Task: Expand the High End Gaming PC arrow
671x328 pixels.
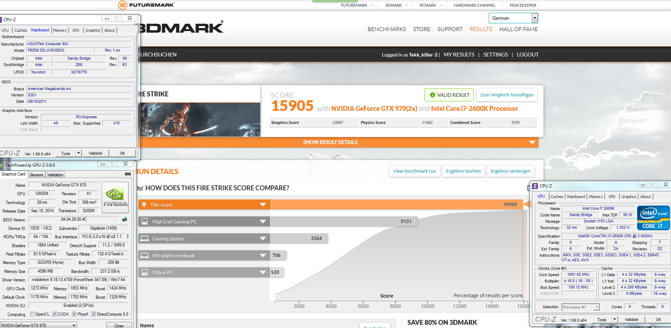Action: [263, 221]
